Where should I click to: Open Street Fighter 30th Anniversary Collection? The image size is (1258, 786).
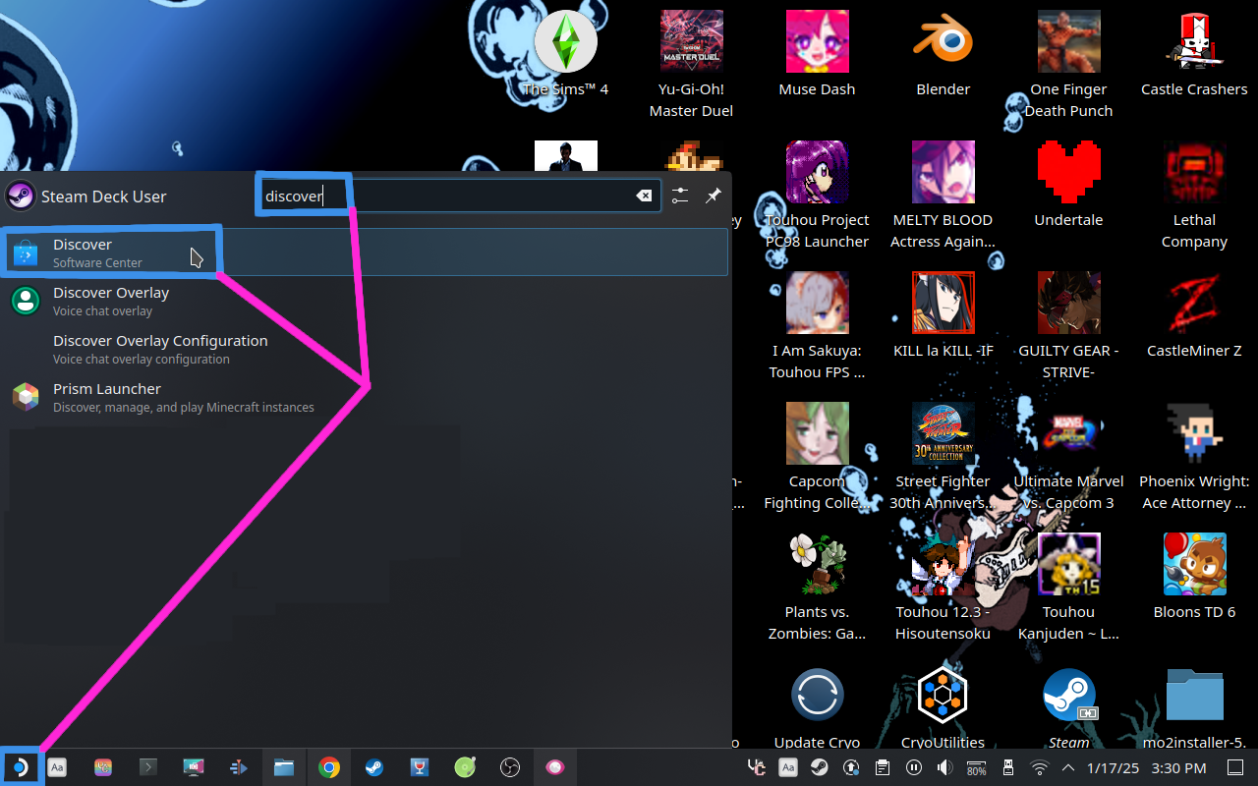943,457
